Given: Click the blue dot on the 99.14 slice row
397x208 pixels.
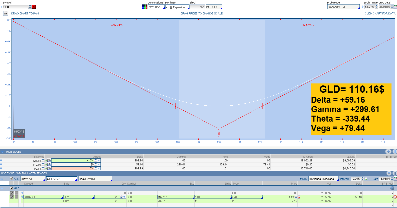Looking at the screenshot, I should pyautogui.click(x=1, y=168).
